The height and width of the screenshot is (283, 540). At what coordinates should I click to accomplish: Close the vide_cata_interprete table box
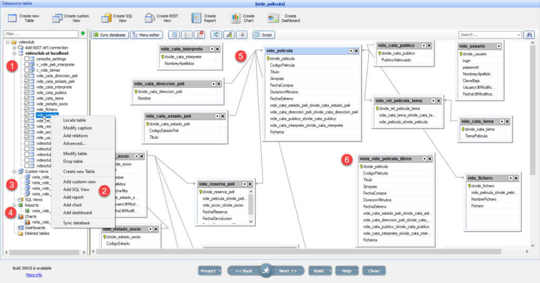click(217, 49)
